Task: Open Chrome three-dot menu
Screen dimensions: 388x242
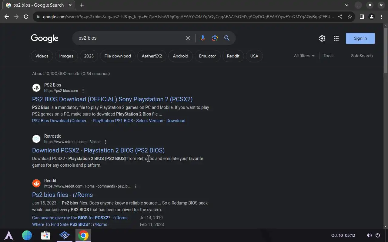Action: click(381, 17)
